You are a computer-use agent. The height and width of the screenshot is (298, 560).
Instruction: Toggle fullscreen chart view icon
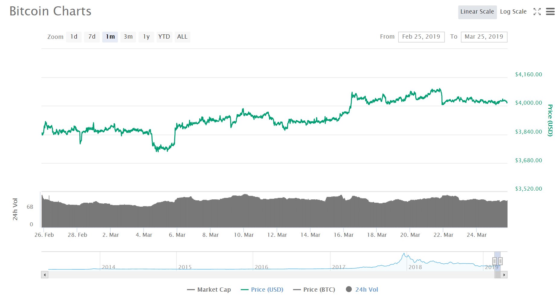[537, 12]
